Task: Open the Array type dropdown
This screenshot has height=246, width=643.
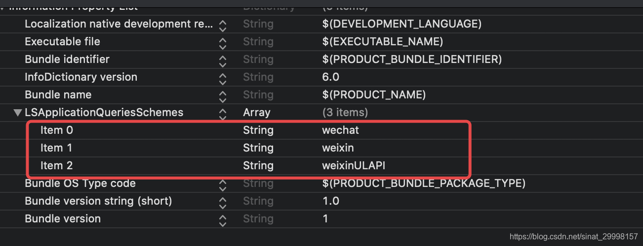Action: click(256, 113)
